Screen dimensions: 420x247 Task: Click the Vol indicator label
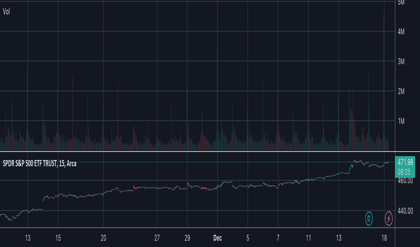click(6, 12)
